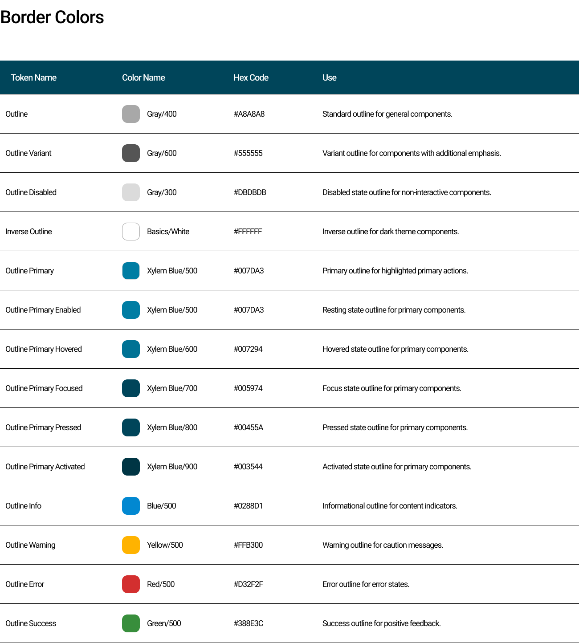Image resolution: width=579 pixels, height=643 pixels.
Task: Click the Token Name column header
Action: [x=33, y=77]
